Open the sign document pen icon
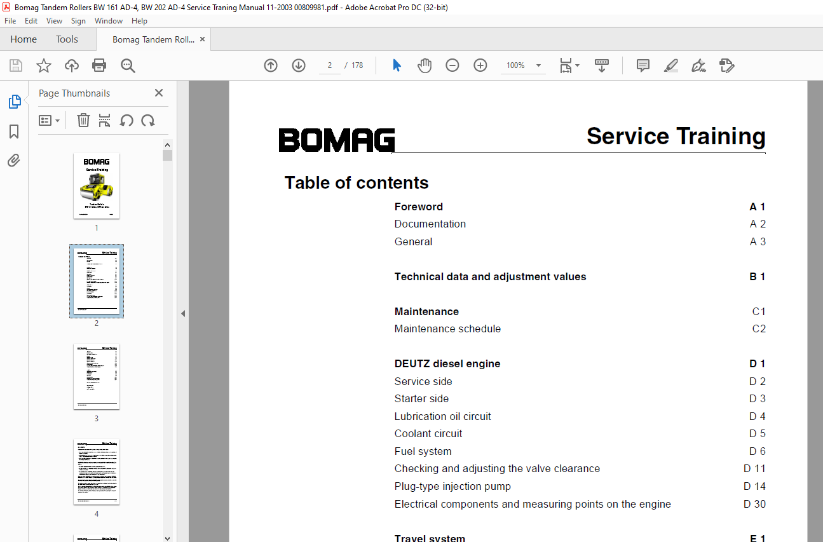The width and height of the screenshot is (823, 542). (698, 65)
